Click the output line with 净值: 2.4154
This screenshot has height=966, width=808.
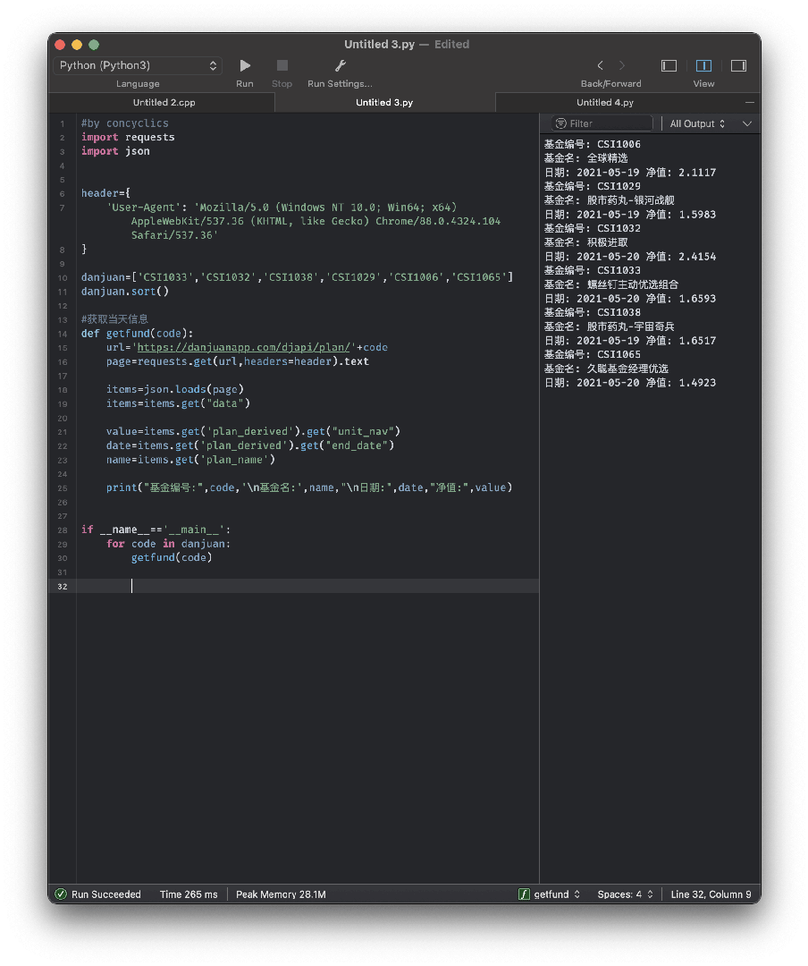(x=630, y=257)
